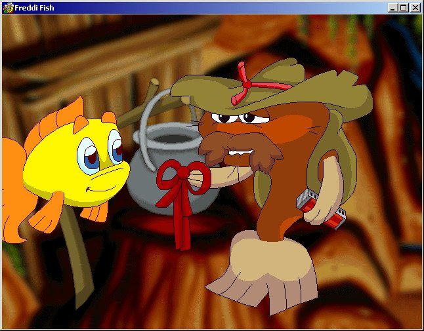This screenshot has width=424, height=331.
Task: Close the Freddi Fish window
Action: click(x=415, y=8)
